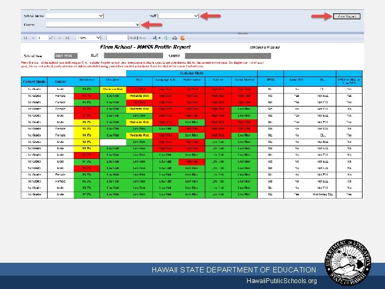The height and width of the screenshot is (289, 385).
Task: Go to the previous report page
Action: (33, 38)
